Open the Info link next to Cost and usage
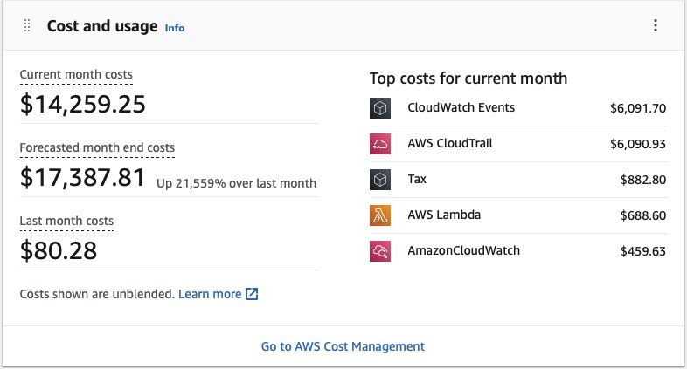 tap(175, 28)
